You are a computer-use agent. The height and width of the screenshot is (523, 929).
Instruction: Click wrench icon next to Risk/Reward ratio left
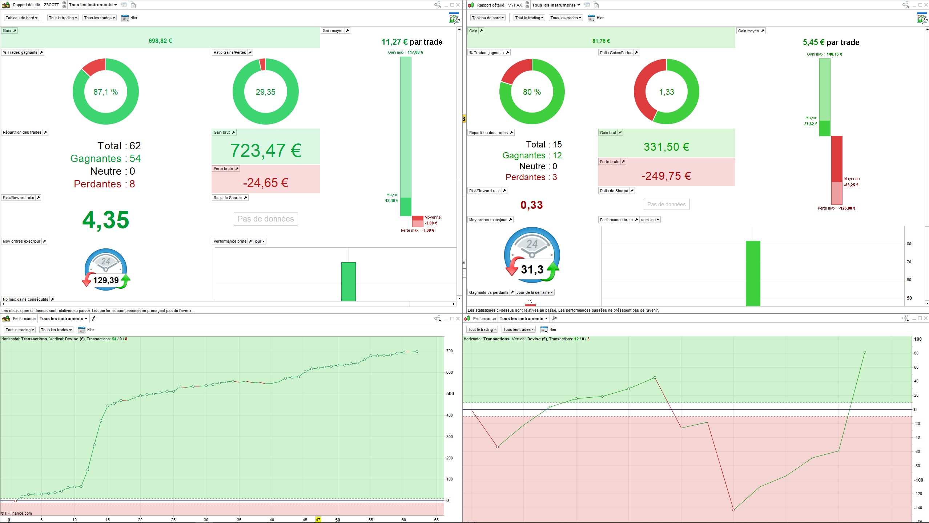pos(38,198)
